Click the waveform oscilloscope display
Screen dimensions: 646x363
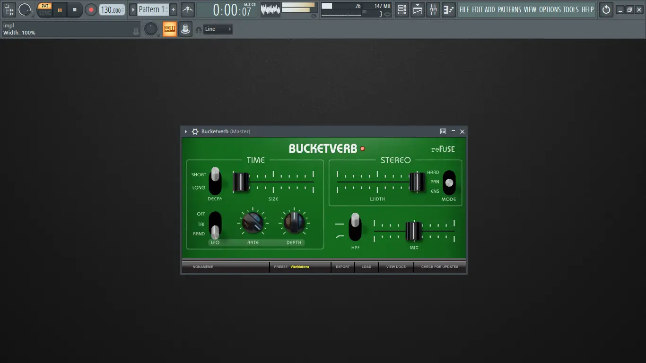pyautogui.click(x=270, y=9)
